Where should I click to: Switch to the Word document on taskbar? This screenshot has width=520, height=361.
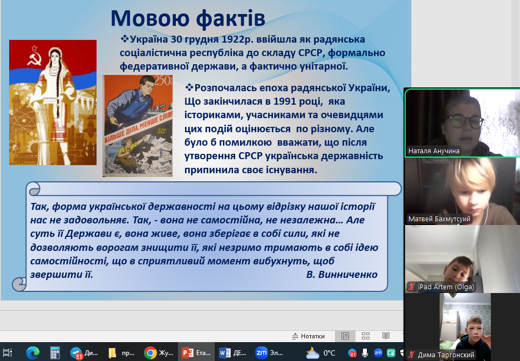click(x=233, y=352)
